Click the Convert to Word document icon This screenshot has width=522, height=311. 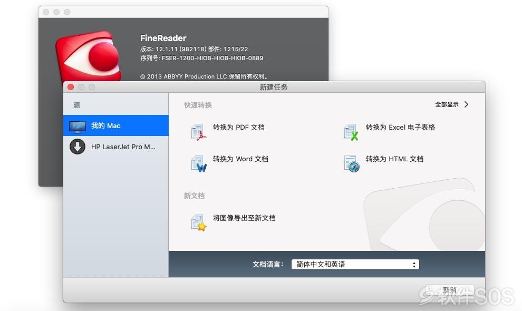point(199,163)
